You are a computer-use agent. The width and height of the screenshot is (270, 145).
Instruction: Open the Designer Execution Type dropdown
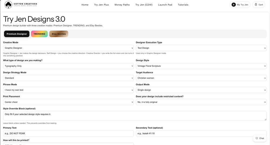point(201,48)
